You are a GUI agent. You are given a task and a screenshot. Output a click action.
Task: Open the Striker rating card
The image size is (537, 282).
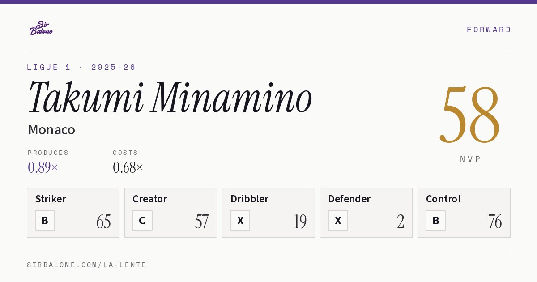pos(73,213)
